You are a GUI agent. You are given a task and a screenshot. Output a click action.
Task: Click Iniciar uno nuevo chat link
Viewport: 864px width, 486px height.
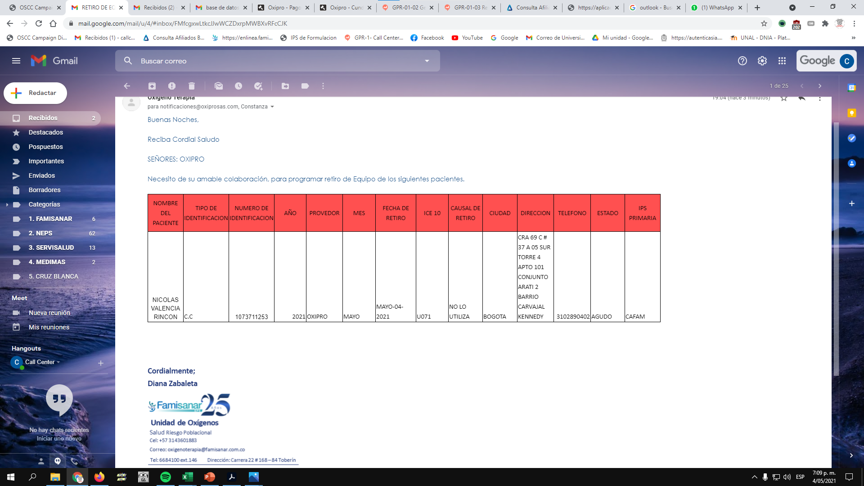tap(59, 439)
